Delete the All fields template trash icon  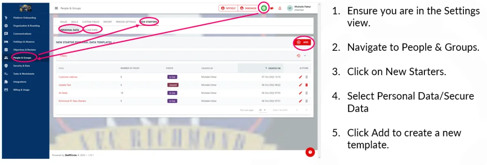(306, 93)
